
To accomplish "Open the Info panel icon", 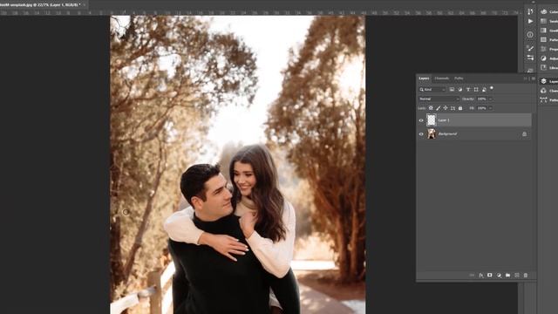I will pos(530,35).
